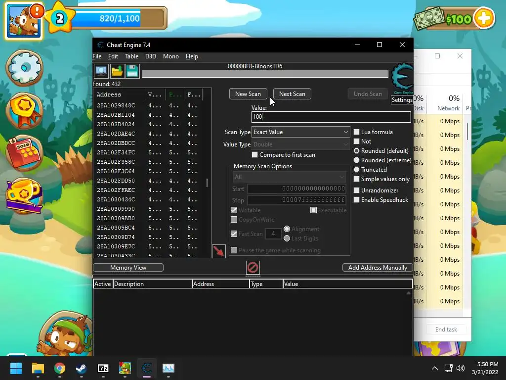Switch to Task Manager taskbar icon
Screen dimensions: 506x380
pyautogui.click(x=168, y=368)
